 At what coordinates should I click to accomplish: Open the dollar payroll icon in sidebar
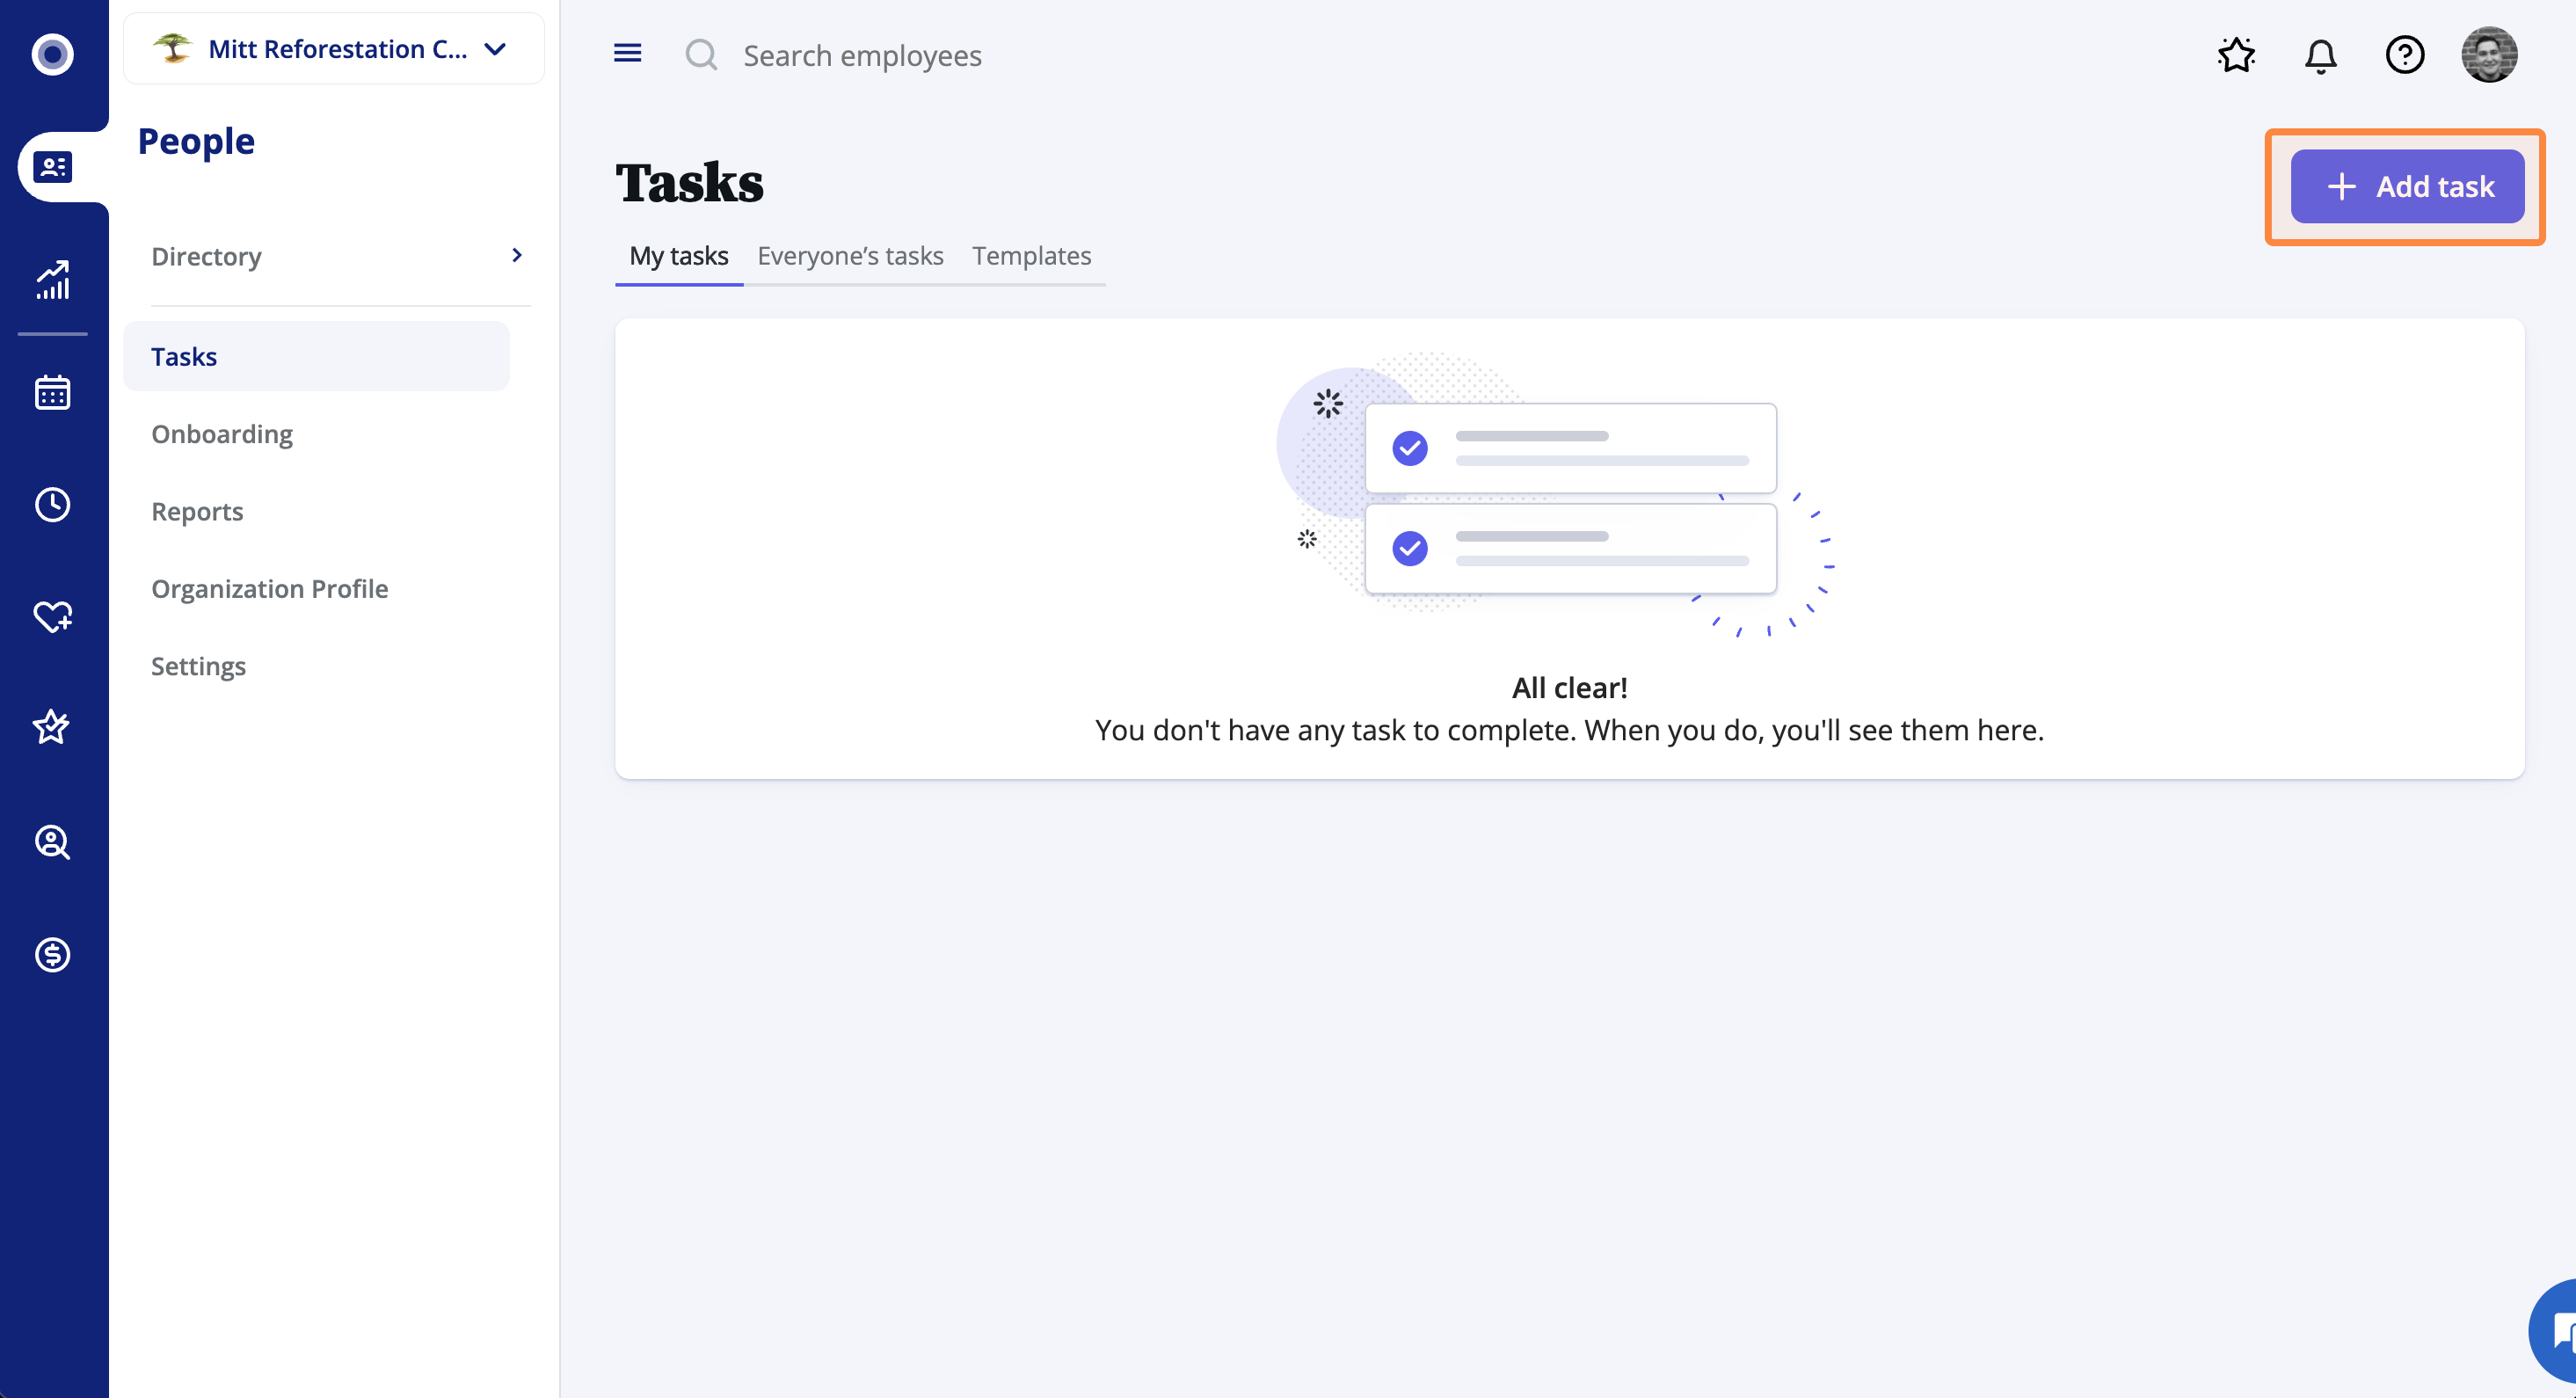[x=53, y=954]
